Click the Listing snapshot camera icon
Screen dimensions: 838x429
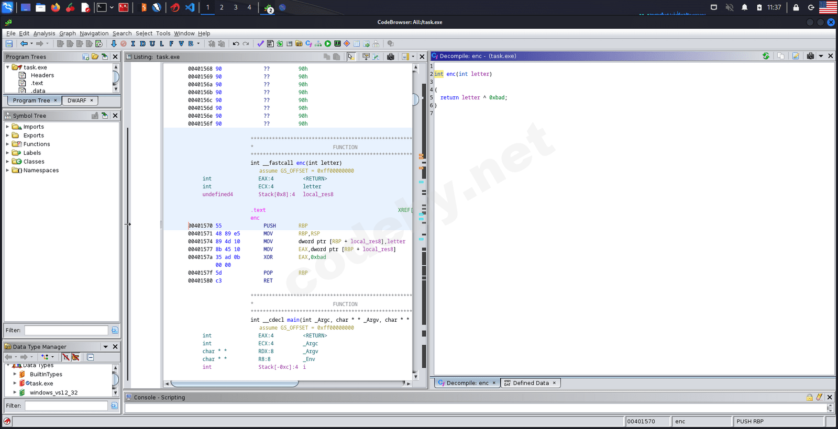point(390,57)
